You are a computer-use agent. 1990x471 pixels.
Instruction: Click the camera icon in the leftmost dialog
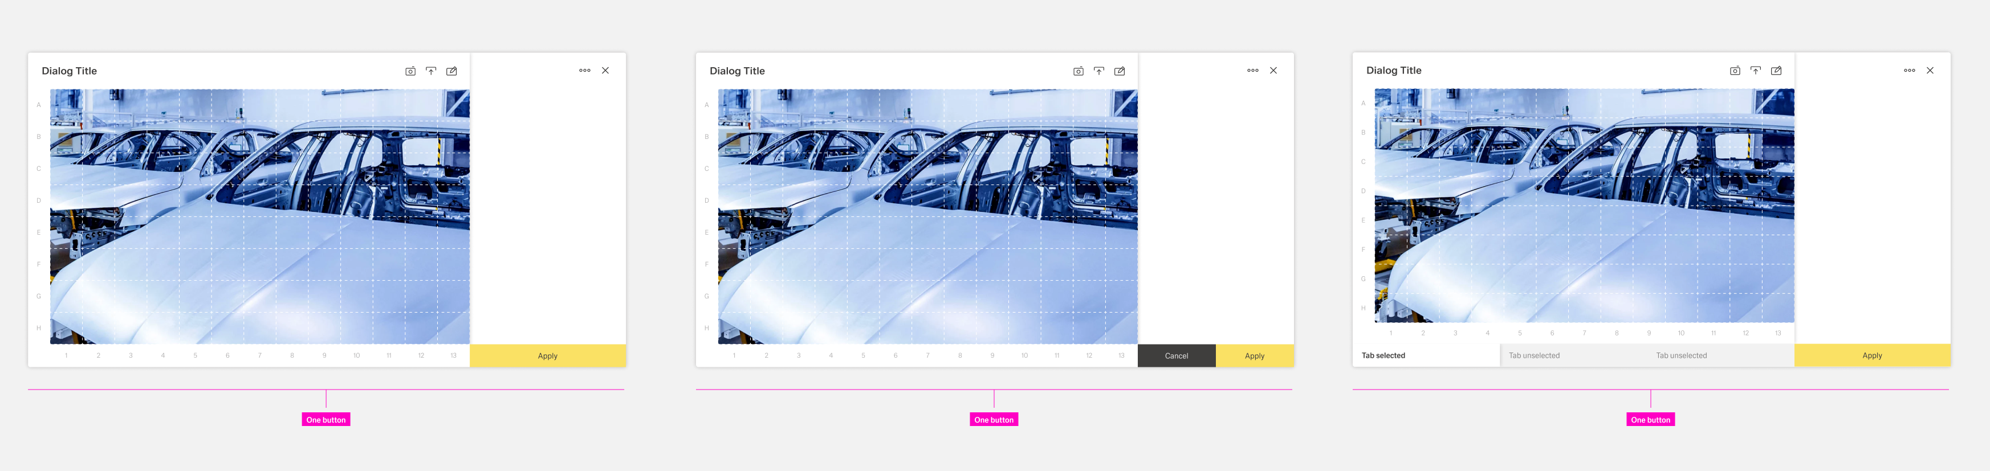tap(410, 71)
